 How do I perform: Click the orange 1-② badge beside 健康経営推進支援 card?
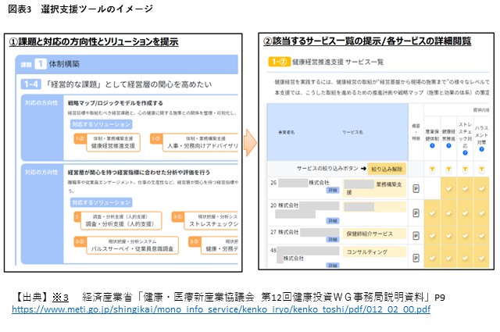coord(80,139)
